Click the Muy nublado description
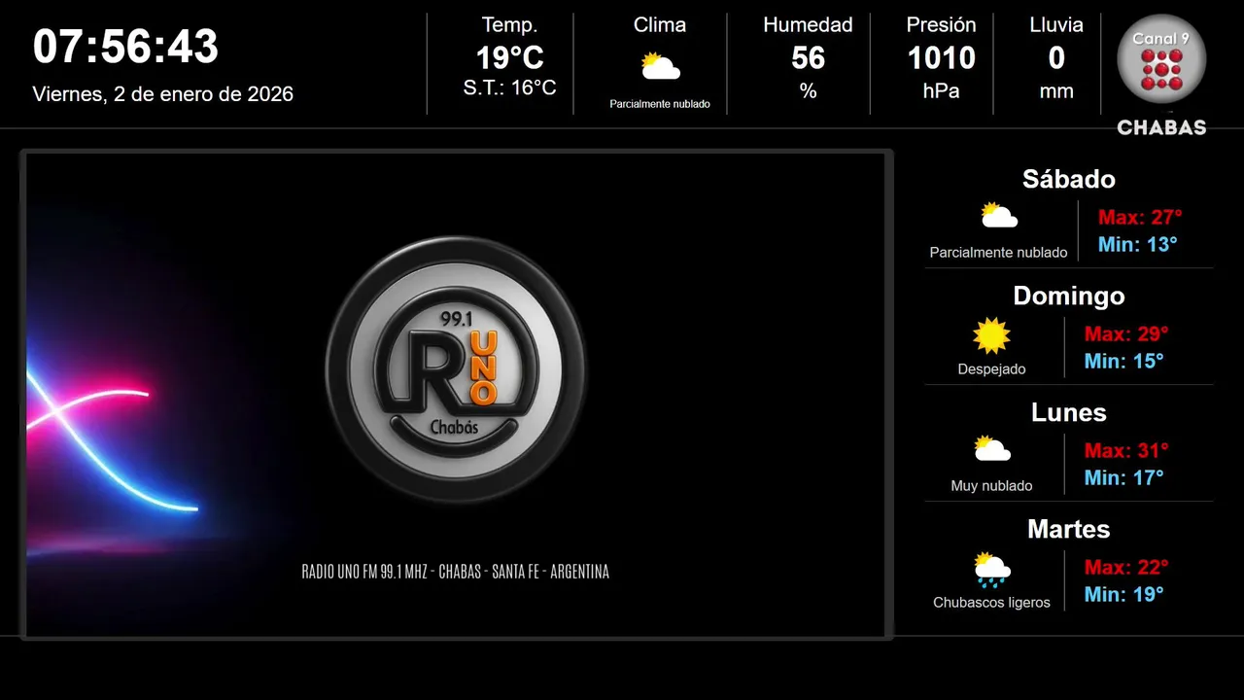1244x700 pixels. (x=991, y=486)
